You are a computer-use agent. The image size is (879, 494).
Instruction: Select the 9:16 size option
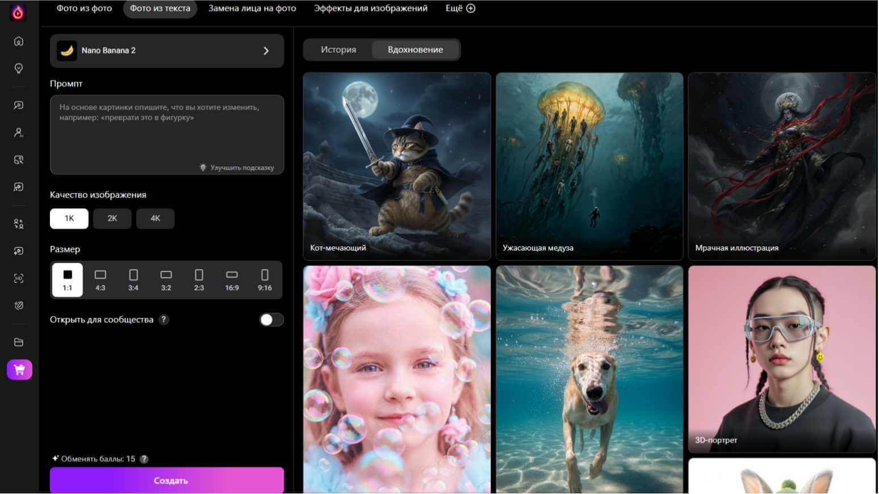click(265, 280)
